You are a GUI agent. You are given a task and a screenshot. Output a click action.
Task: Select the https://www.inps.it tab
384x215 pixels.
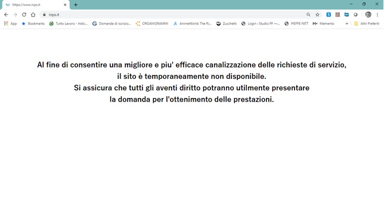click(x=36, y=5)
